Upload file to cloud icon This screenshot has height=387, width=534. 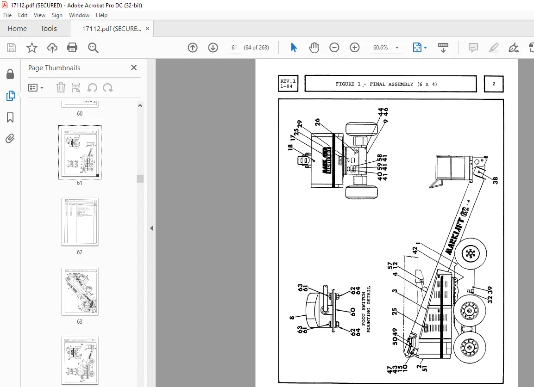pos(52,48)
